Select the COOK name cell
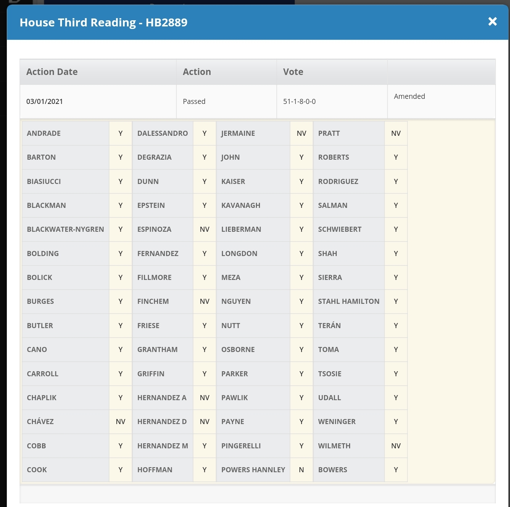 [66, 470]
